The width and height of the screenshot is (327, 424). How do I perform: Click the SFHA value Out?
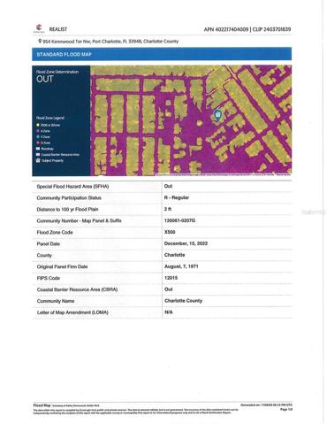tap(168, 186)
